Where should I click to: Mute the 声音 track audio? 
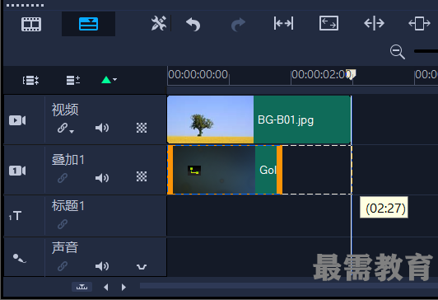pos(102,266)
